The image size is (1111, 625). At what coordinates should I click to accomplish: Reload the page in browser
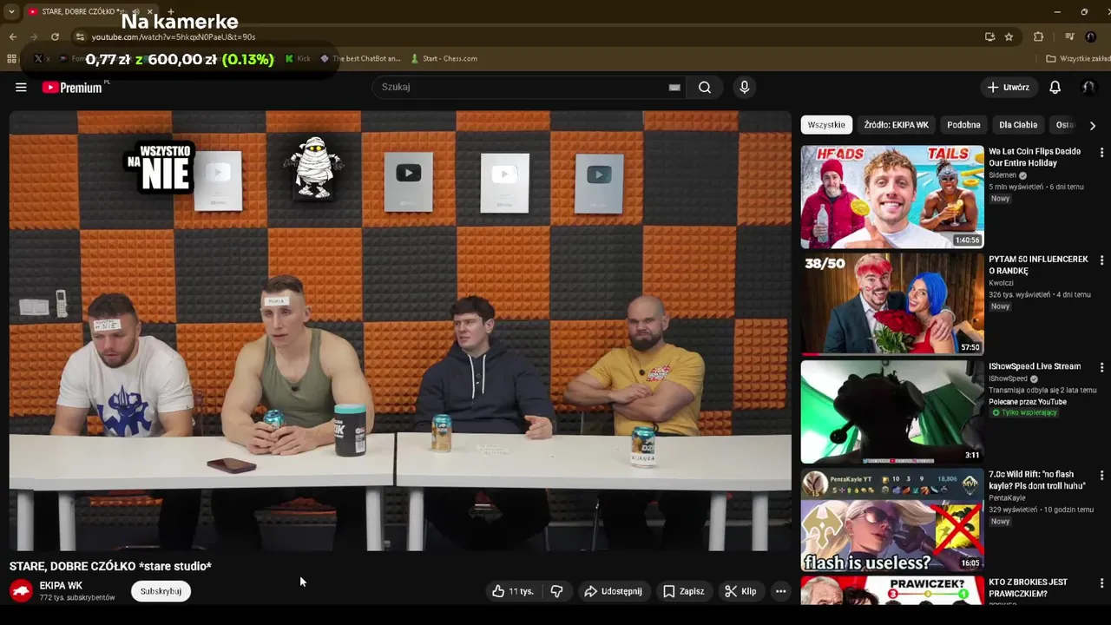tap(55, 36)
